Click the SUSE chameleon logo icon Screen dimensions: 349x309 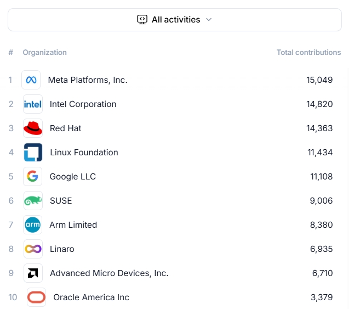(x=33, y=201)
